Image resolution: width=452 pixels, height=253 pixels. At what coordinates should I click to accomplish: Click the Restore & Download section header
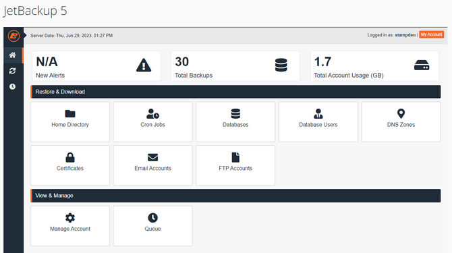tap(235, 92)
